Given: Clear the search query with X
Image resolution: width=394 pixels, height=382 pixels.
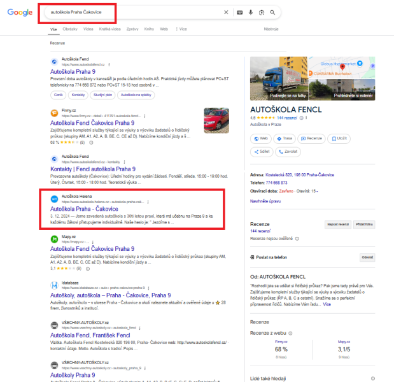Looking at the screenshot, I should 226,12.
